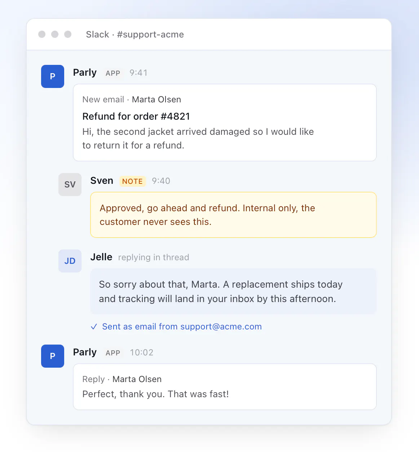The height and width of the screenshot is (452, 419).
Task: Click Jelle's JD avatar
Action: pos(70,261)
